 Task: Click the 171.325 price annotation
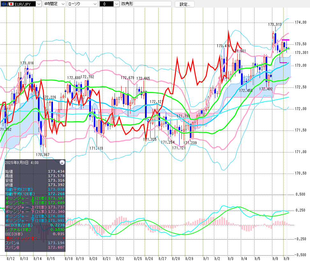tap(150, 139)
